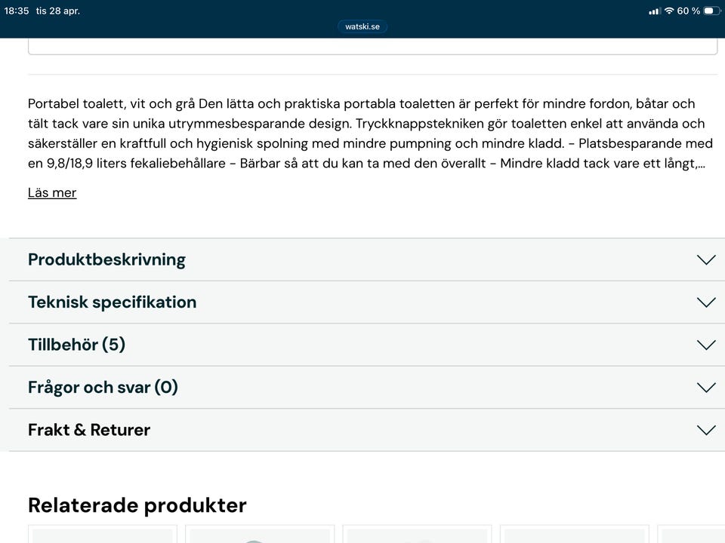Screen dimensions: 725x543
Task: Click the chevron beside Teknisk specifikation
Action: click(706, 302)
